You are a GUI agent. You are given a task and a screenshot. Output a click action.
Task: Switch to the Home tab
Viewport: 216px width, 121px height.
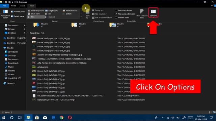[13, 6]
